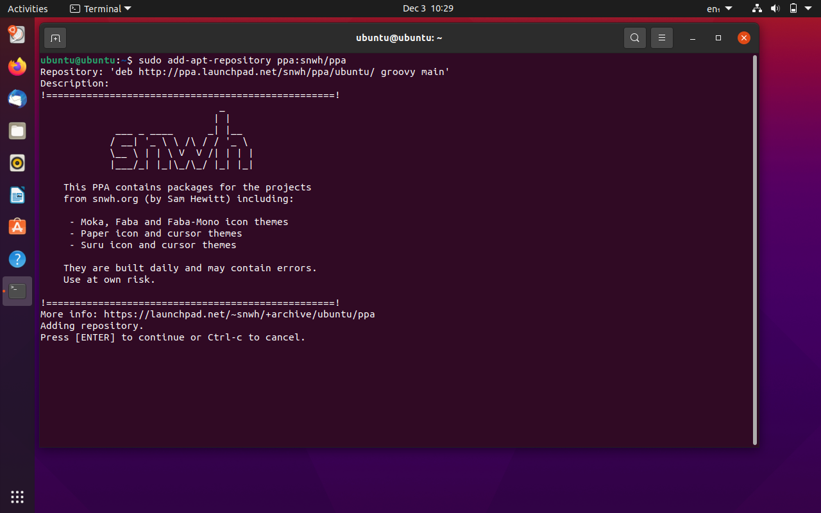
Task: Open the Activities overview
Action: click(x=28, y=8)
